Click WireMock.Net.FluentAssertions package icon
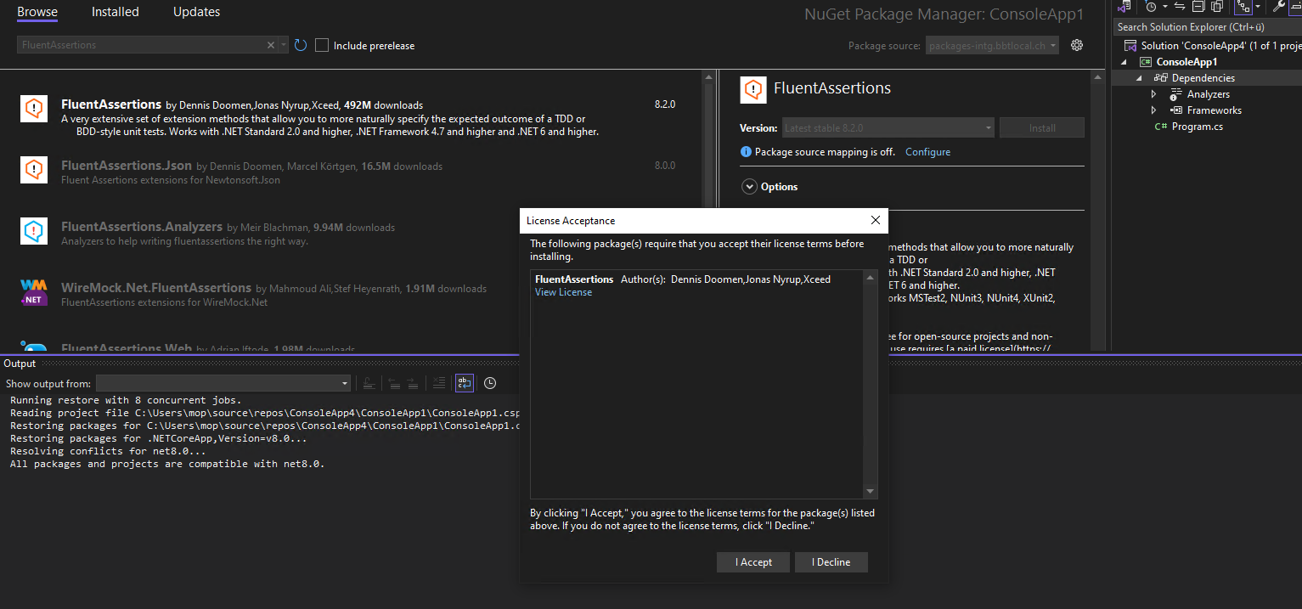This screenshot has height=609, width=1302. [34, 291]
